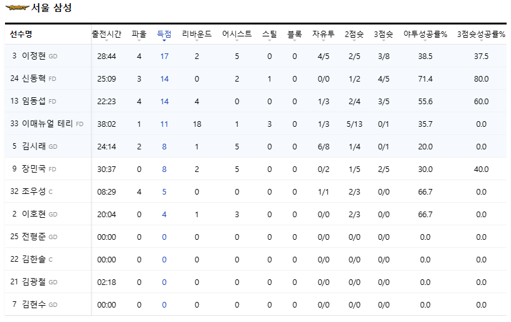Click field goal percentage 35.7
511x322 pixels.
pyautogui.click(x=425, y=124)
